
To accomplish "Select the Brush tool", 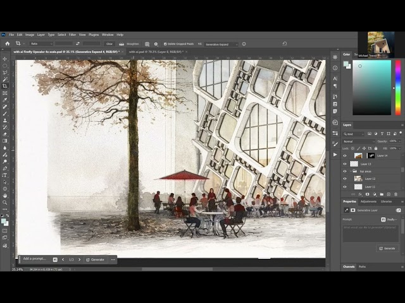I will [x=4, y=114].
